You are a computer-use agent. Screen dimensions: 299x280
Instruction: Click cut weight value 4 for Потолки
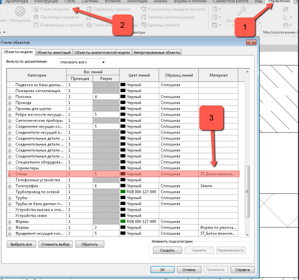coord(106,96)
